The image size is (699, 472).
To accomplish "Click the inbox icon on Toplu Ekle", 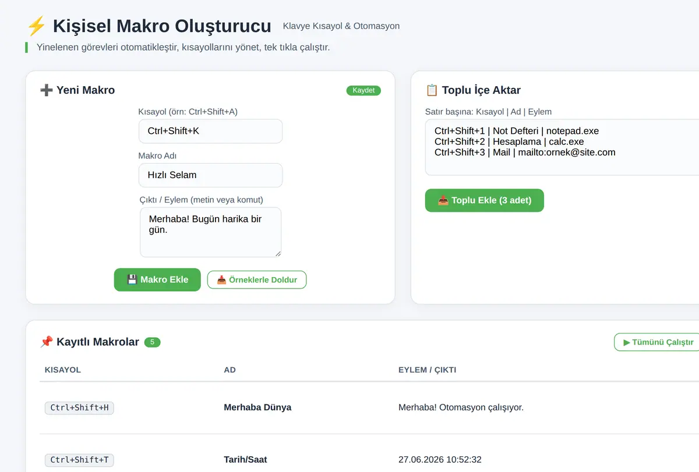I will 443,200.
